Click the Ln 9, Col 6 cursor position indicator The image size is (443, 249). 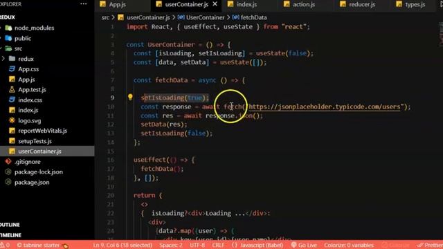click(123, 245)
